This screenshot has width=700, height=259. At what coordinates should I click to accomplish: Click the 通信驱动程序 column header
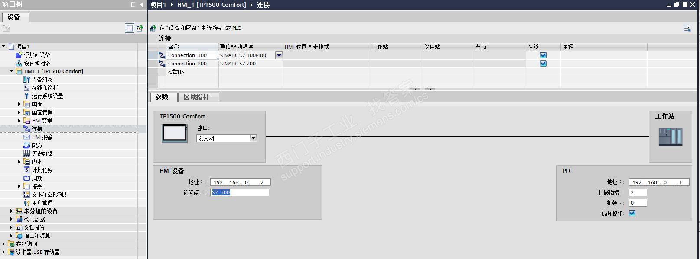pos(251,47)
